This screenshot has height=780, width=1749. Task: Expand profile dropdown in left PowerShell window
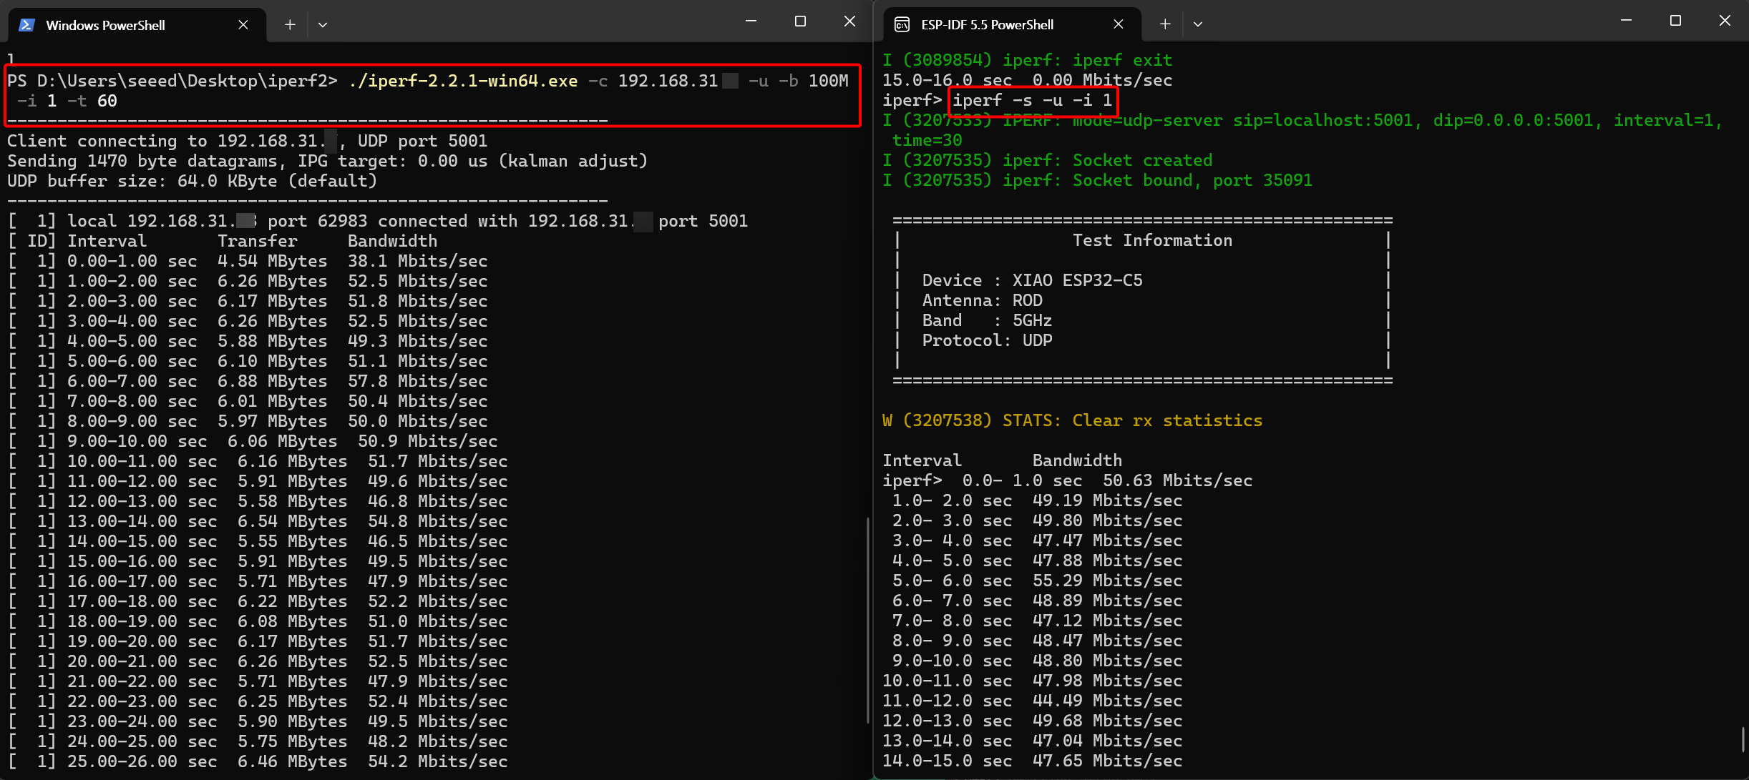(323, 25)
